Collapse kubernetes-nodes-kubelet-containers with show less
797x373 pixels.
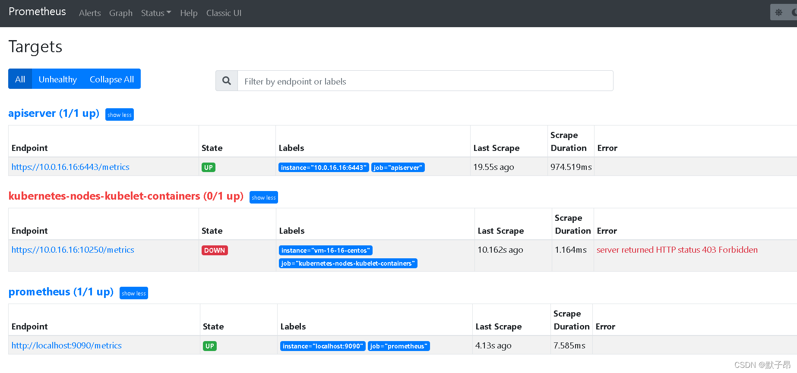264,197
